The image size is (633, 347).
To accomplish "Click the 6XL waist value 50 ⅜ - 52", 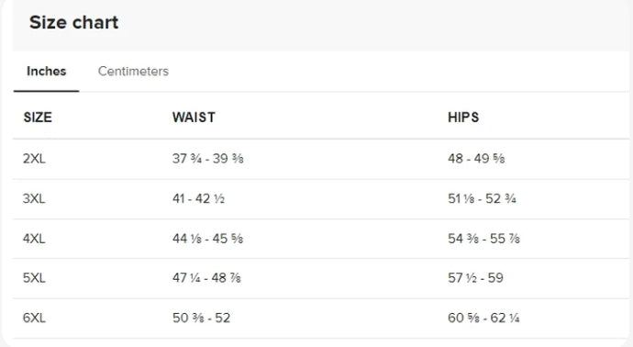I will (202, 318).
